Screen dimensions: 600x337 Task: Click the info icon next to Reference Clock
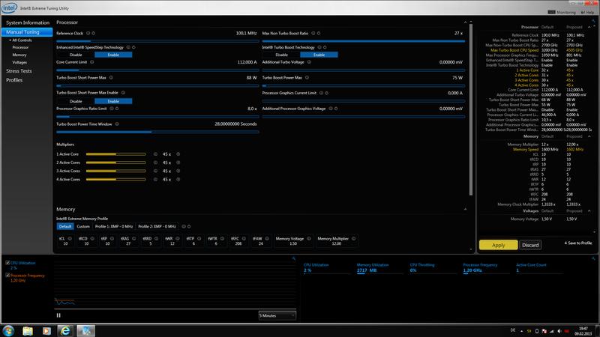[x=88, y=33]
